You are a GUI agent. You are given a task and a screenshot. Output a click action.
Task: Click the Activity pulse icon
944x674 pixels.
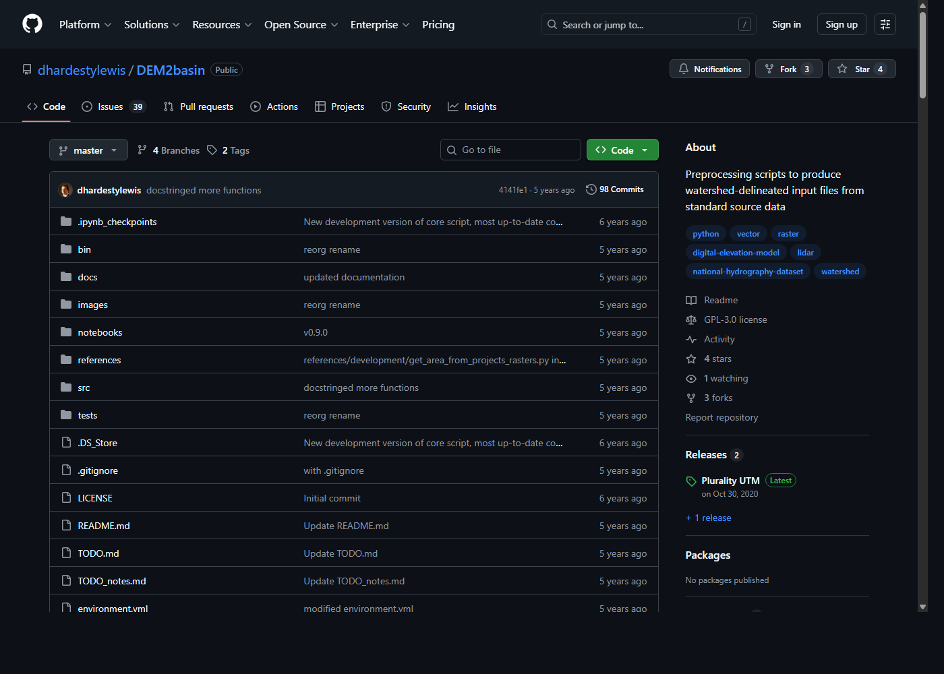[x=690, y=339]
